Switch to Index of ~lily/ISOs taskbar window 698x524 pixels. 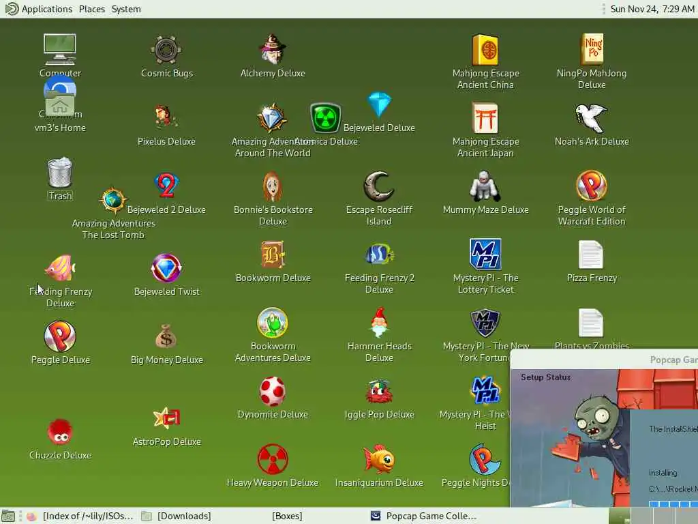pos(80,516)
